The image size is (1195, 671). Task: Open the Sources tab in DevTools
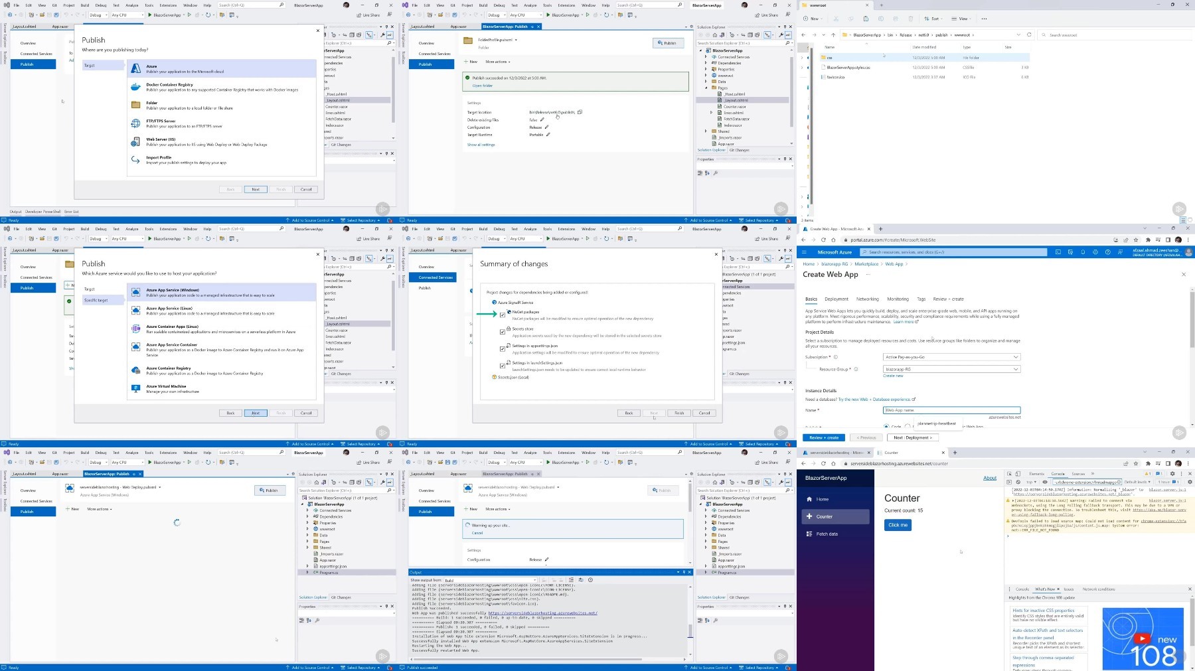(1078, 474)
